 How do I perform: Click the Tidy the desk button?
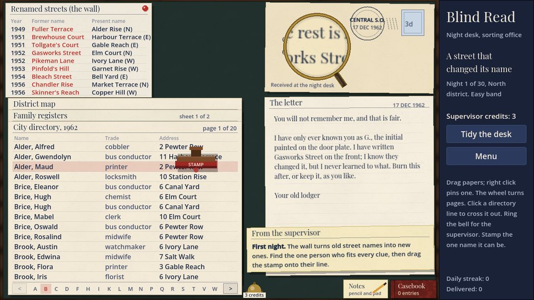coord(486,134)
